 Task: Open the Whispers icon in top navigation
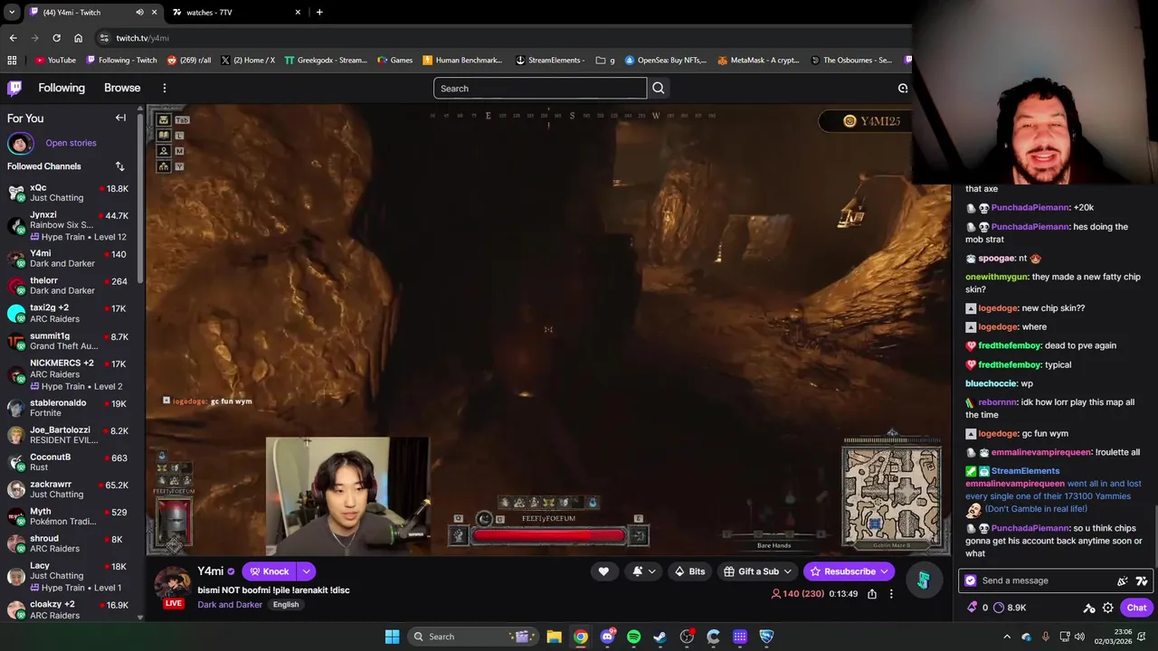902,88
